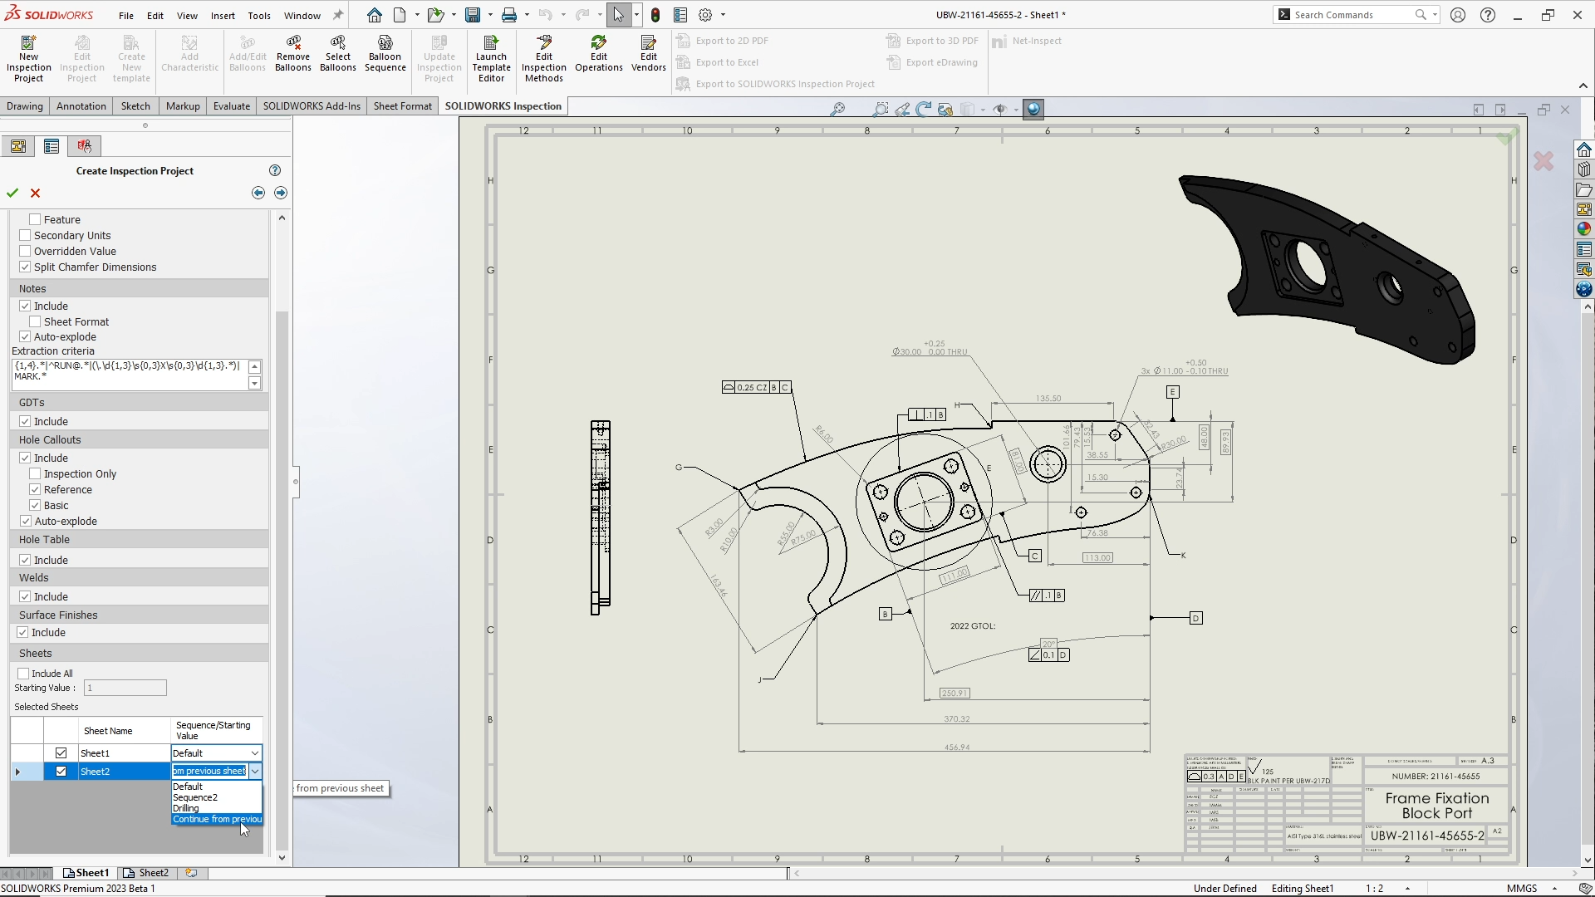The height and width of the screenshot is (897, 1595).
Task: Open SOLIDWORKS Resources home in task pane
Action: (1583, 149)
